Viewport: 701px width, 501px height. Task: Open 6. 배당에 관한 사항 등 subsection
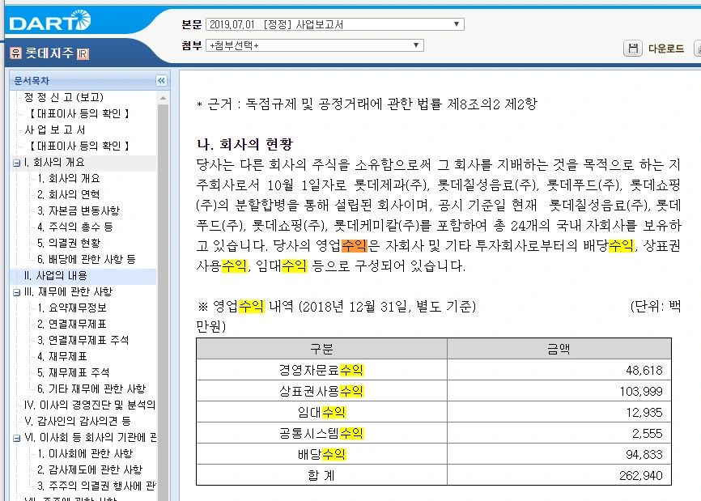87,259
